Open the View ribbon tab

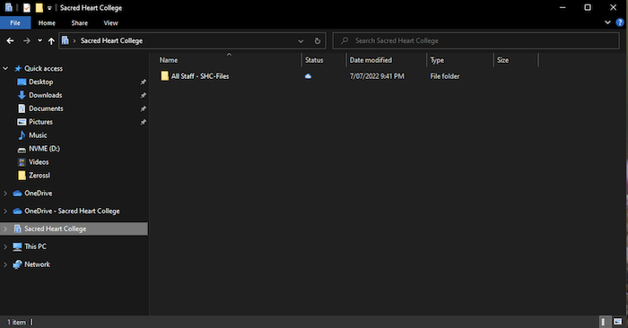(110, 22)
